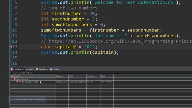Select the Invalid character constant error
The height and width of the screenshot is (108, 192).
coord(29,82)
